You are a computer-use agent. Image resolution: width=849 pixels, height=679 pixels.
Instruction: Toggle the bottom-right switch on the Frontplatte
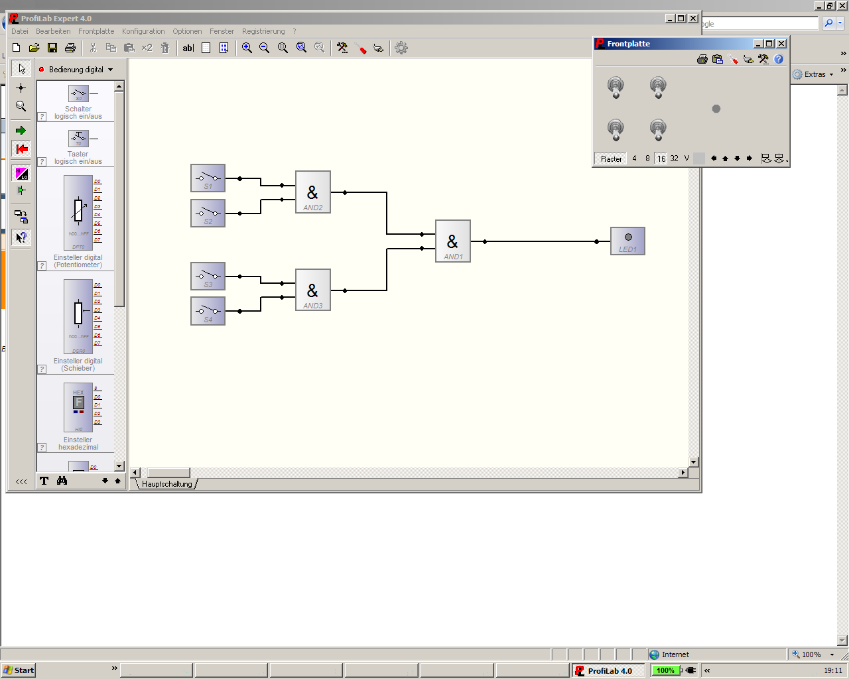click(x=658, y=129)
